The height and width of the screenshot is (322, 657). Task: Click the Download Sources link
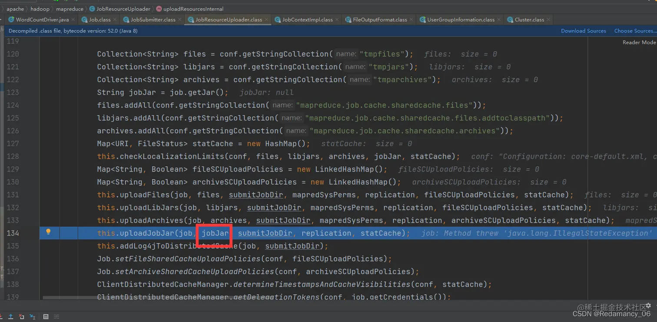tap(584, 31)
